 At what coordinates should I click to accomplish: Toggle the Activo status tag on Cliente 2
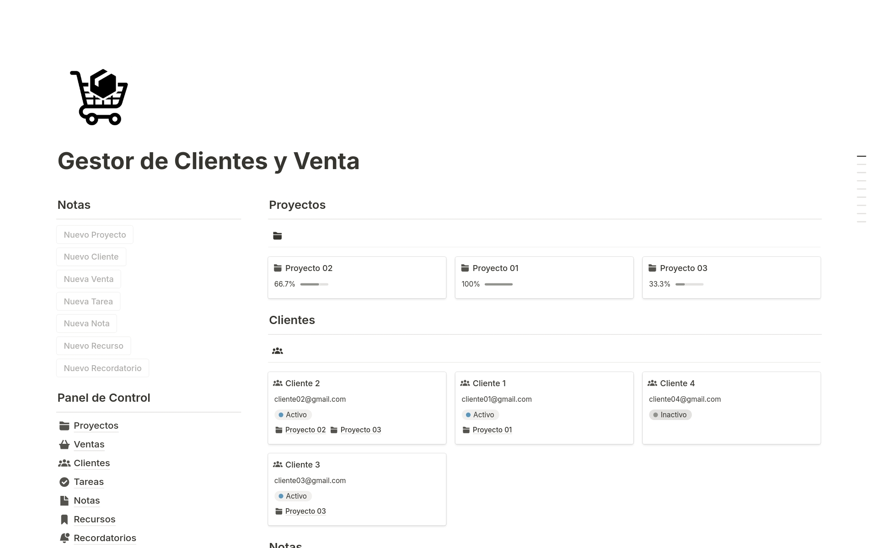click(293, 415)
